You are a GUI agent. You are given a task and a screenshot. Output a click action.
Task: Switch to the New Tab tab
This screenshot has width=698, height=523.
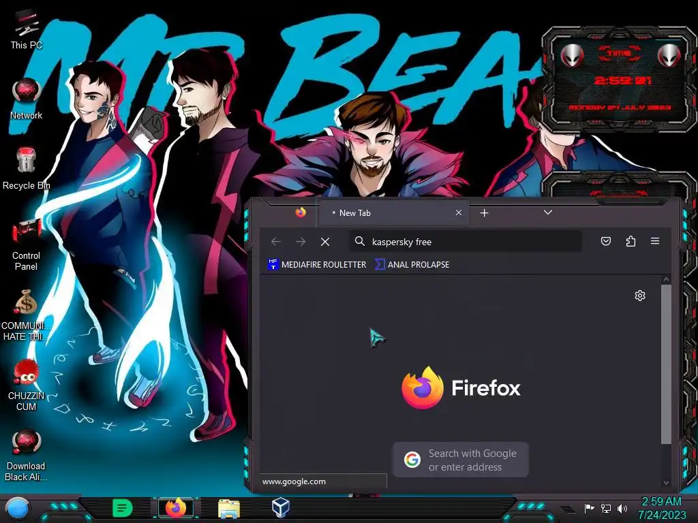393,212
